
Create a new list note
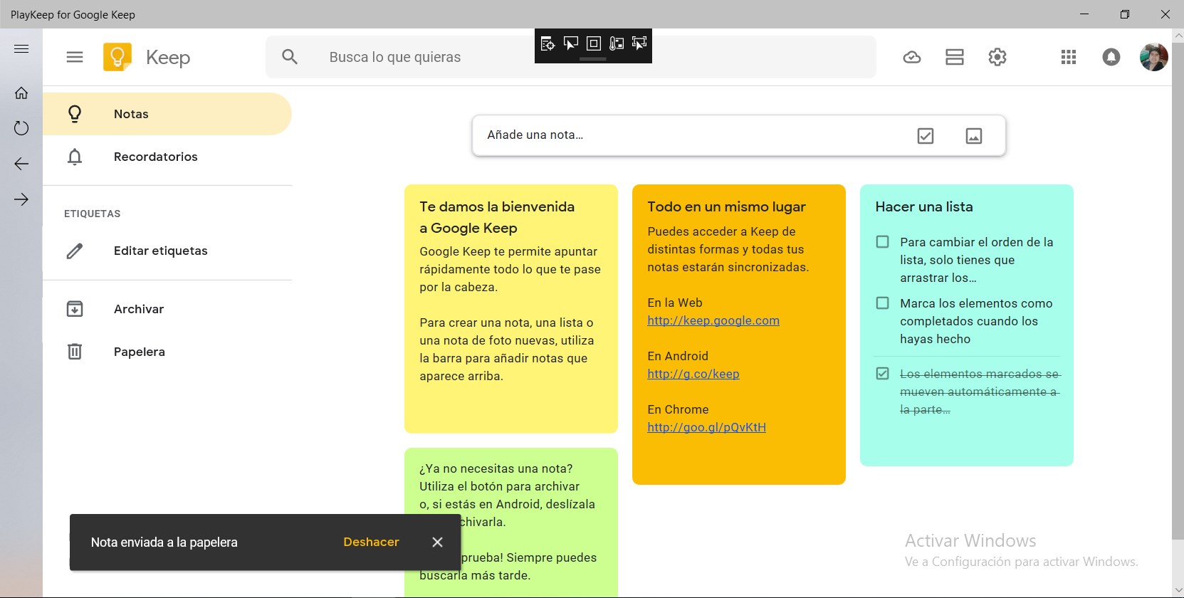(926, 135)
